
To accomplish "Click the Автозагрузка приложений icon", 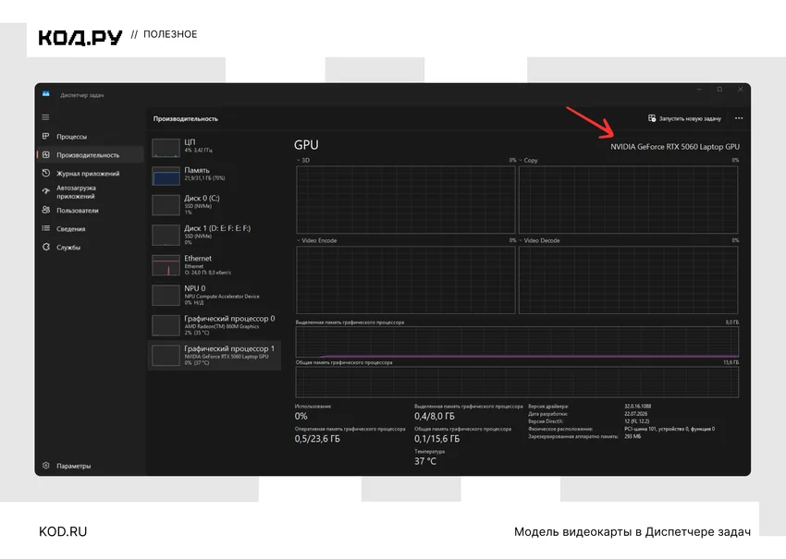I will click(45, 191).
